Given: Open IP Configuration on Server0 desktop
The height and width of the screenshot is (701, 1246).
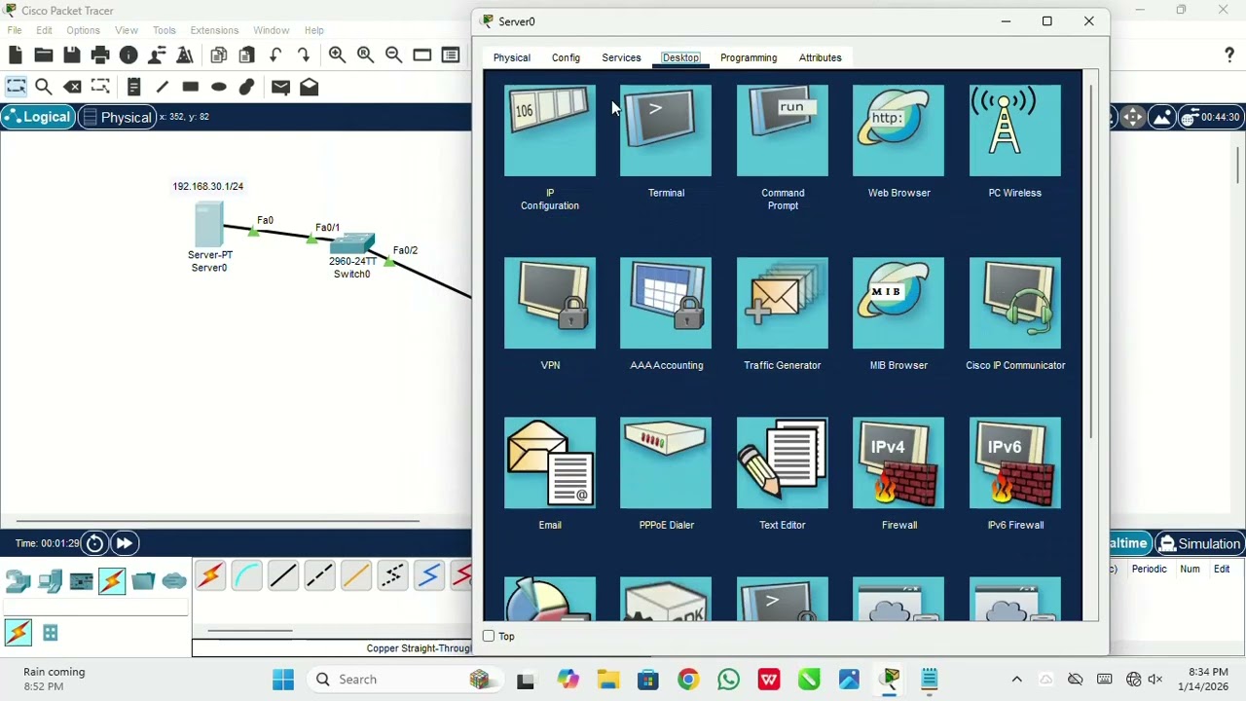Looking at the screenshot, I should [550, 130].
